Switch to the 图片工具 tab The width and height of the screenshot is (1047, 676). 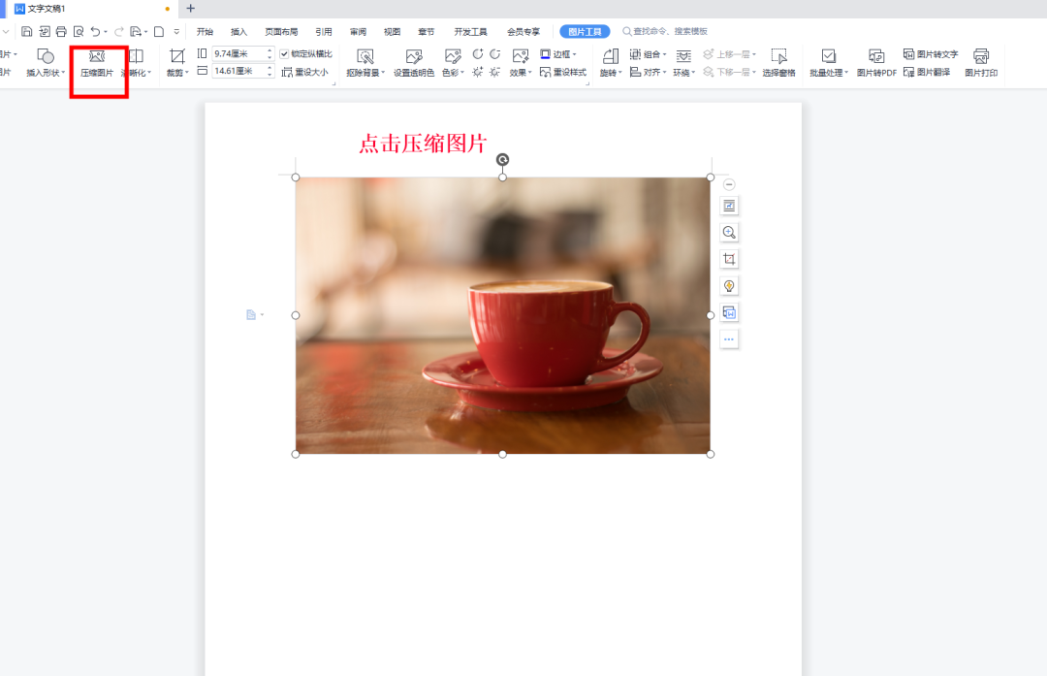(585, 31)
